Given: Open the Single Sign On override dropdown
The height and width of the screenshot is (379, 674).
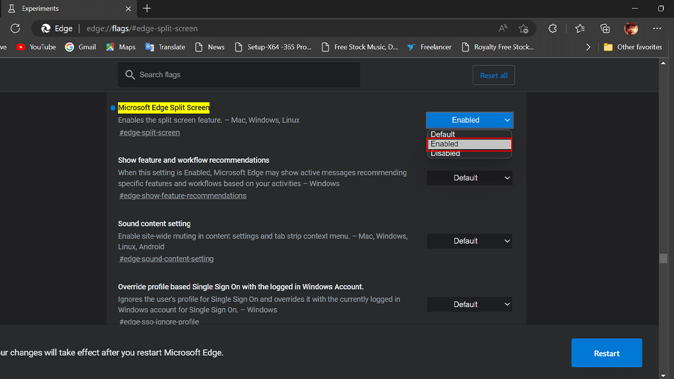Looking at the screenshot, I should (470, 304).
